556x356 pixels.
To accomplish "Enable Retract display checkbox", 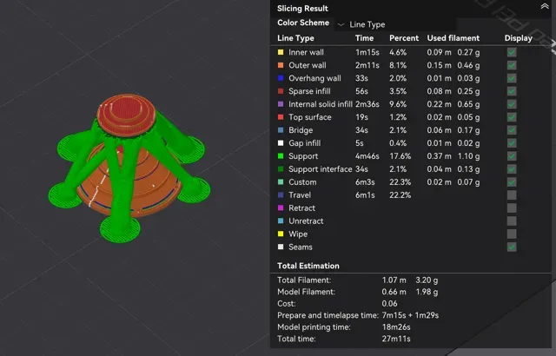I will tap(512, 208).
